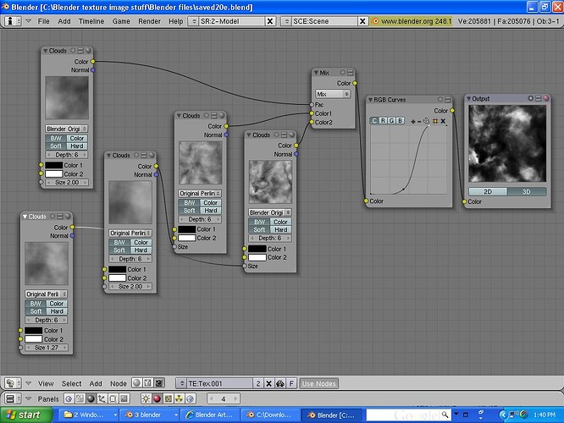The height and width of the screenshot is (423, 564).
Task: Open the RGB Curves tools wrench icon
Action: pyautogui.click(x=427, y=121)
